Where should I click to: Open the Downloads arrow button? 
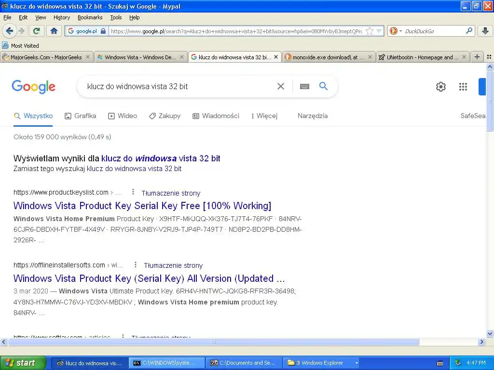coord(485,31)
